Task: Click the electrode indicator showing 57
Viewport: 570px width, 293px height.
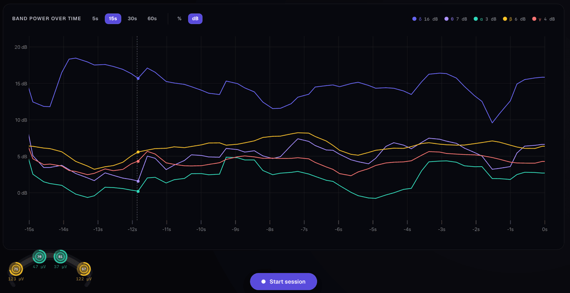Action: [x=84, y=269]
